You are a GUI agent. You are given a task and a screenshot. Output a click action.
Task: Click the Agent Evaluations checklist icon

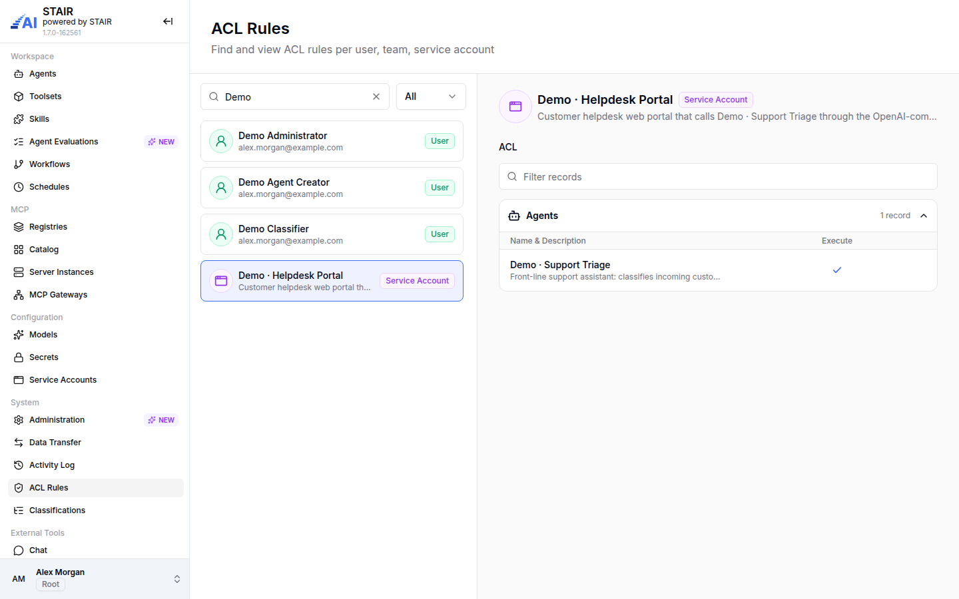(19, 142)
